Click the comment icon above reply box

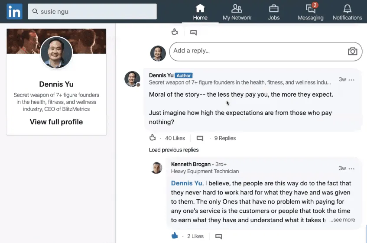click(193, 32)
